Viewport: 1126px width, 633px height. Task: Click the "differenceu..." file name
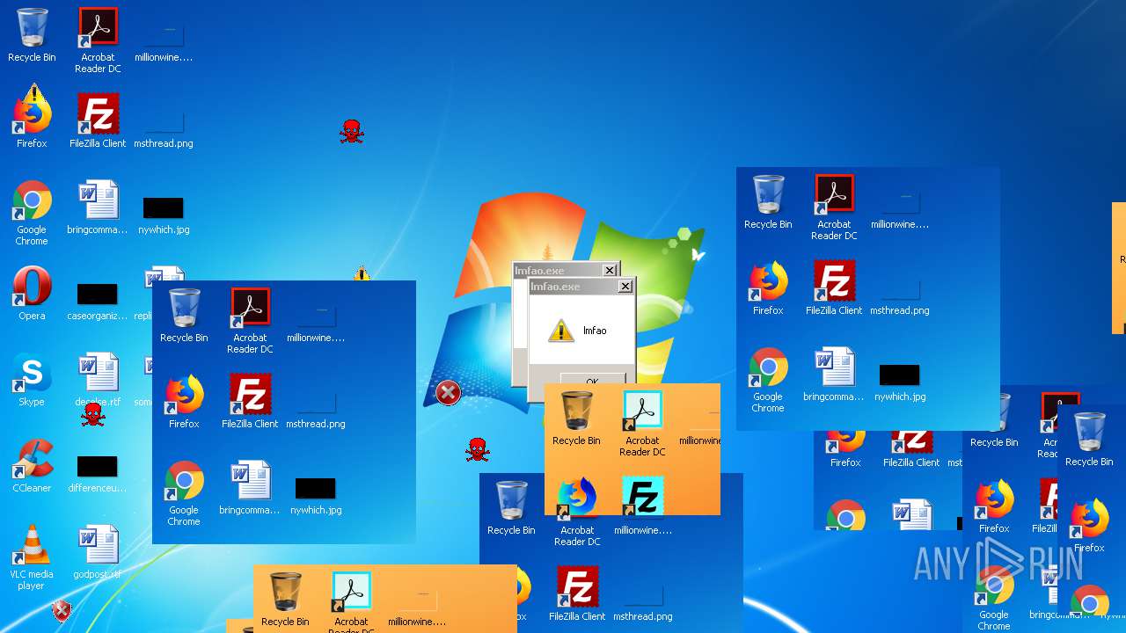pyautogui.click(x=98, y=488)
